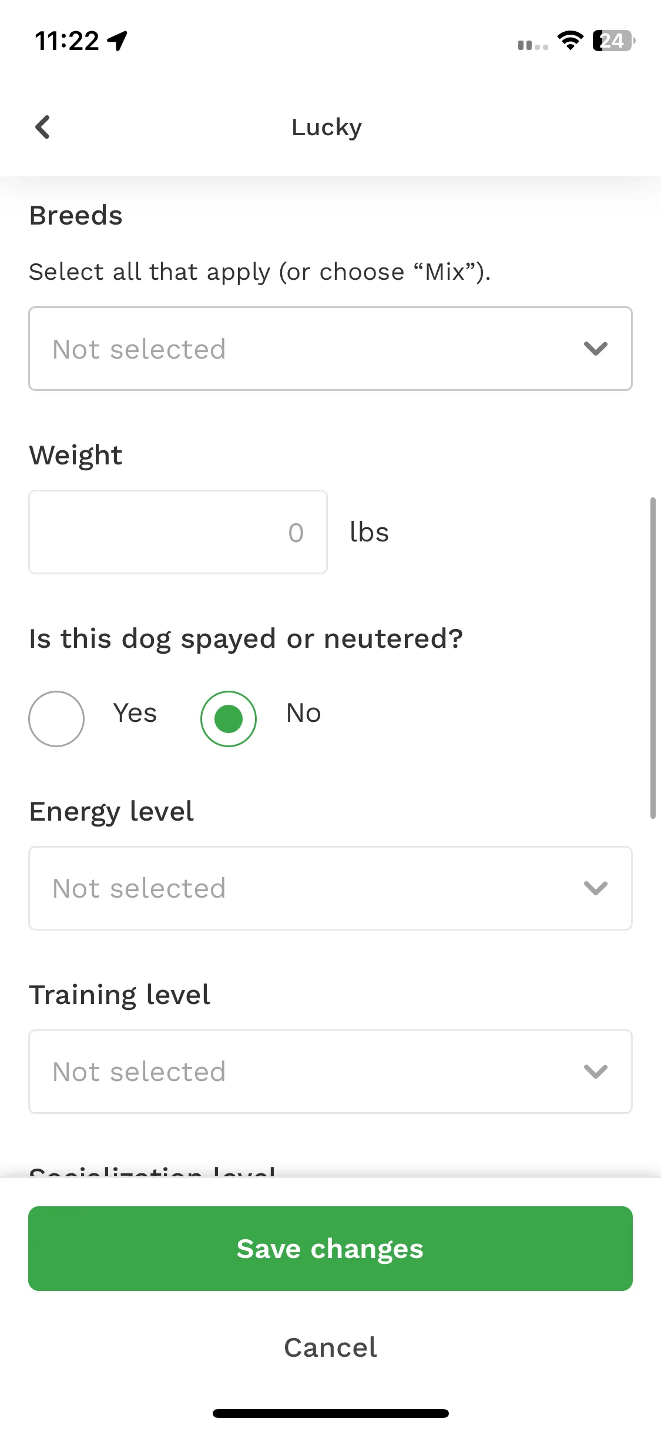Tap the Training level chevron icon
This screenshot has height=1432, width=661.
tap(596, 1071)
